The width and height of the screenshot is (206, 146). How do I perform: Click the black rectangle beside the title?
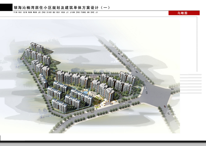(6, 7)
